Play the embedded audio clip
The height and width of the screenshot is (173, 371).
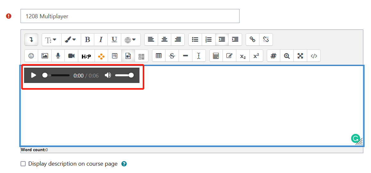(34, 75)
